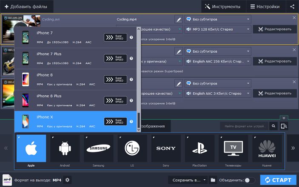Click preset list scrollbar down arrow

tap(139, 130)
